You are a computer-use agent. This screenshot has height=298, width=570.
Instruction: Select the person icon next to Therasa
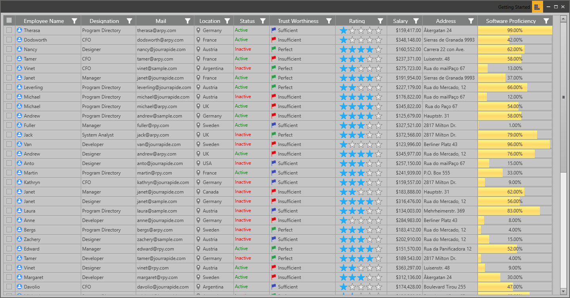point(19,30)
